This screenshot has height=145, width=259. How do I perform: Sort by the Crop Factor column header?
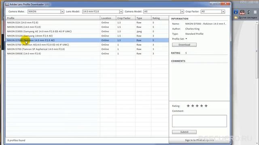[125, 18]
